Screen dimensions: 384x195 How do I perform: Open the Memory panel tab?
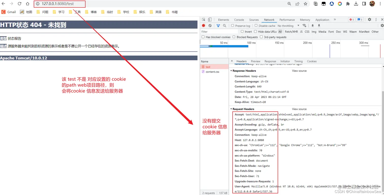305,20
